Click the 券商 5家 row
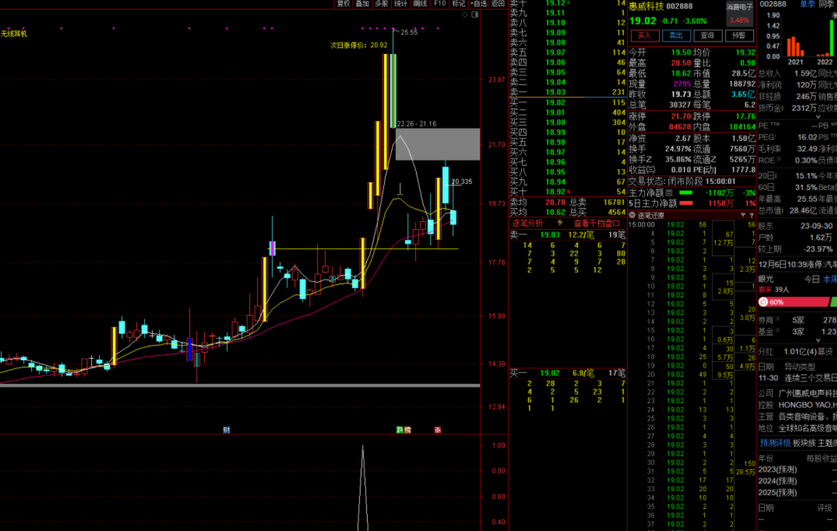837x531 pixels. 798,320
